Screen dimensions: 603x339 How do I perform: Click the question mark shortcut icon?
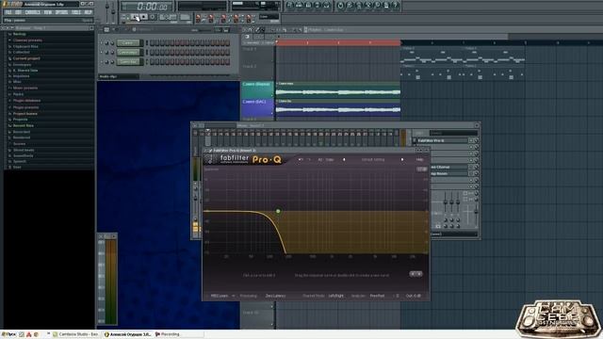click(396, 6)
